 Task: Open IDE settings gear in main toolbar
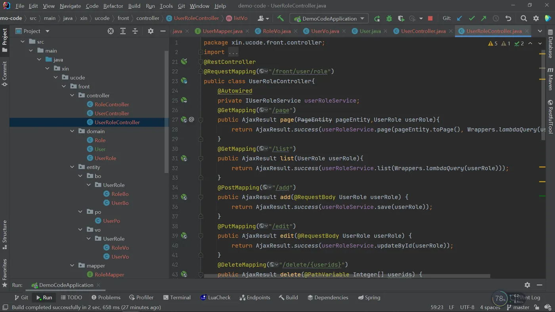536,18
